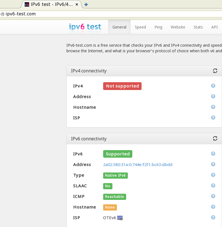Click the help icon beside IPv6 Address
Image resolution: width=222 pixels, height=227 pixels.
(213, 164)
